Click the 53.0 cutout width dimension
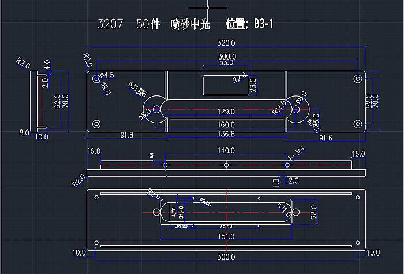Screen dimensions: 404x274 coord(226,62)
